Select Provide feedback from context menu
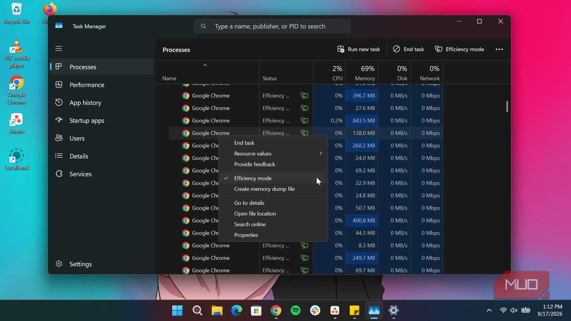Image resolution: width=571 pixels, height=321 pixels. 273,164
